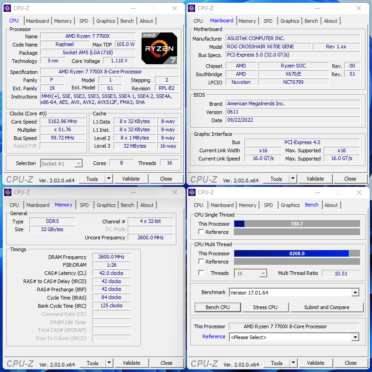Minimize the Mainboard tab window
372x372 pixels.
click(x=317, y=8)
